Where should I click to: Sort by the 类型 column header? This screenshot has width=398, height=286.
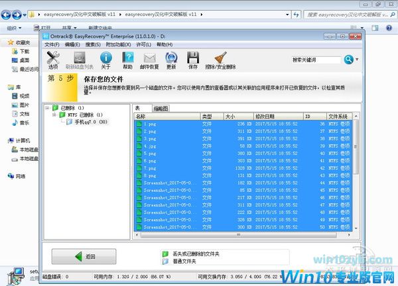pyautogui.click(x=212, y=117)
